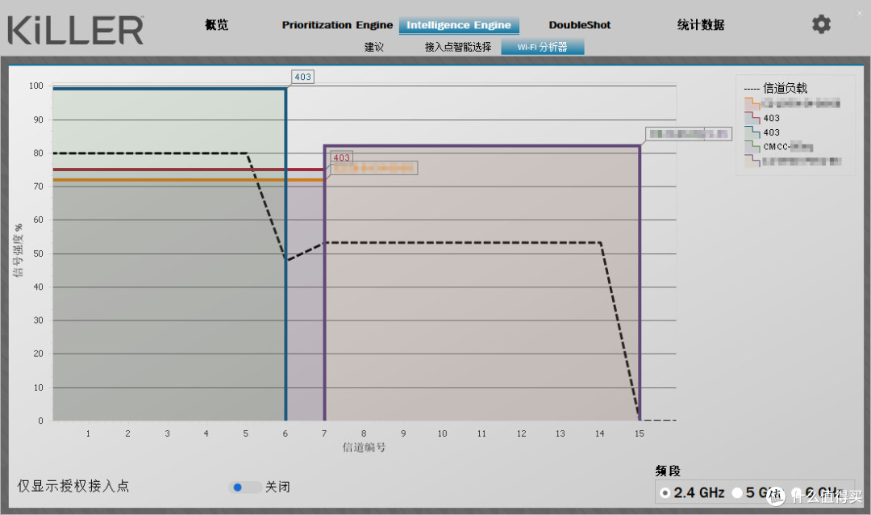
Task: Click the blue 403 label above channel 6
Action: pyautogui.click(x=302, y=77)
